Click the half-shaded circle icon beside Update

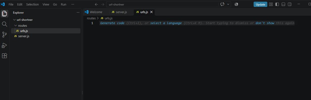pyautogui.click(x=236, y=4)
